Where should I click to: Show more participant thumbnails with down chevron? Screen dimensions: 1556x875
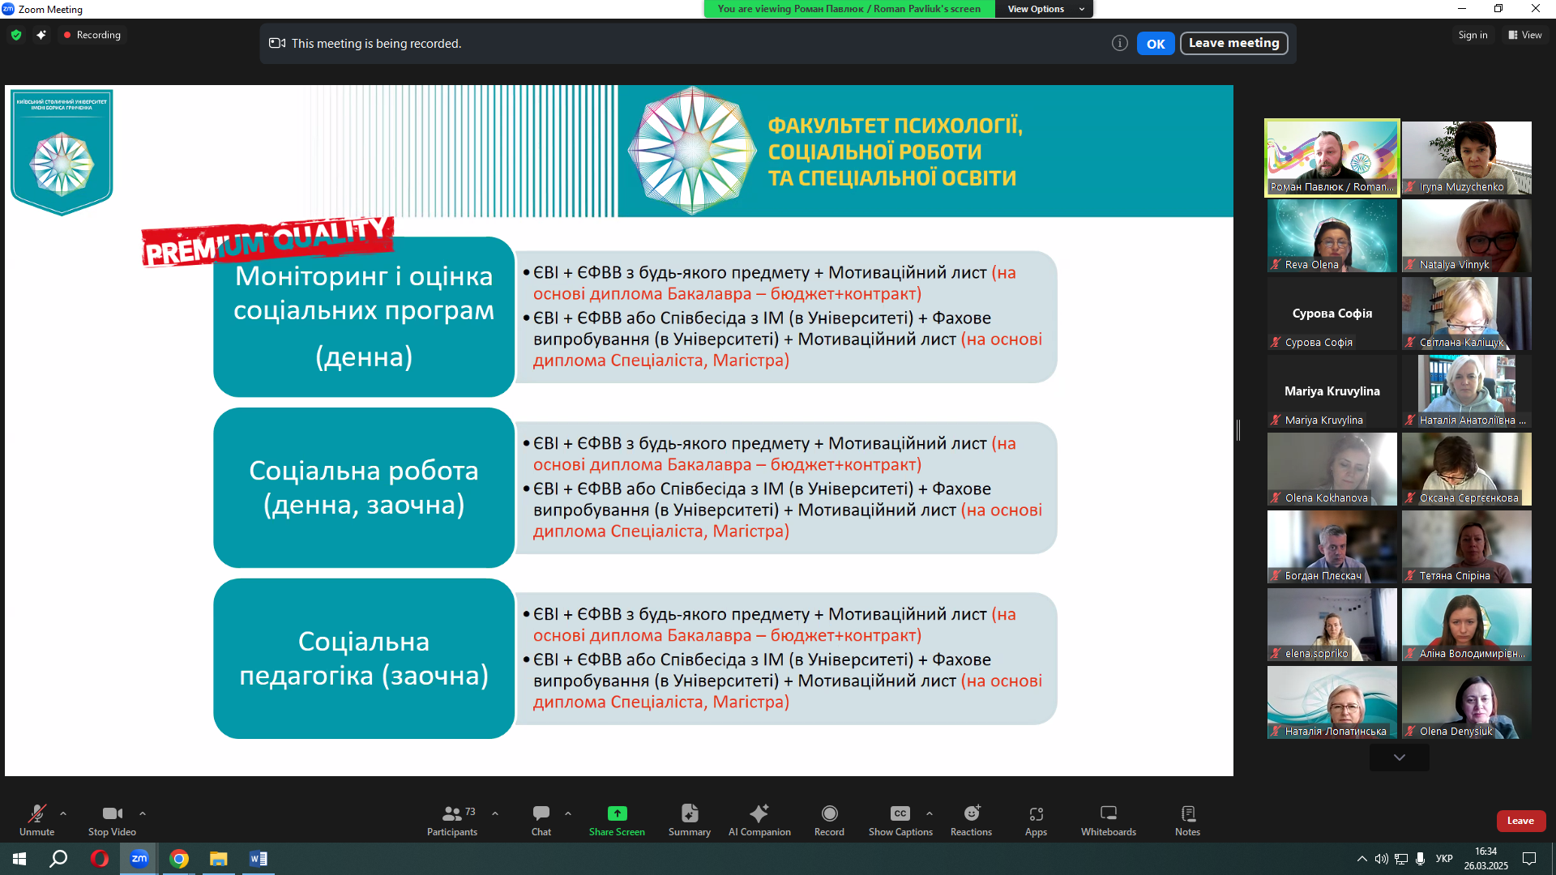pos(1399,758)
